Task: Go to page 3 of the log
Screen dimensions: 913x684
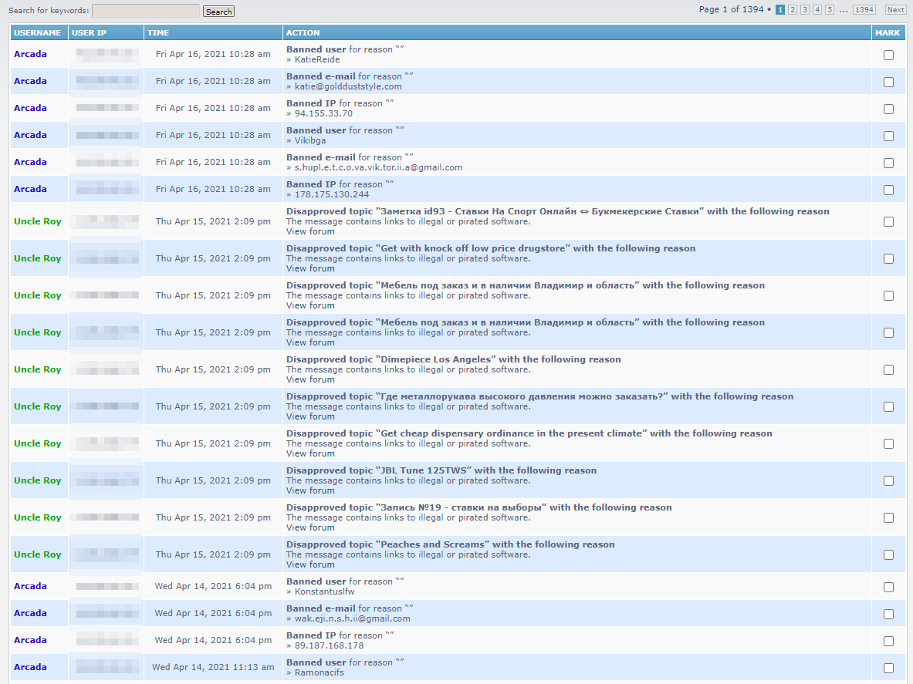Action: pyautogui.click(x=805, y=10)
